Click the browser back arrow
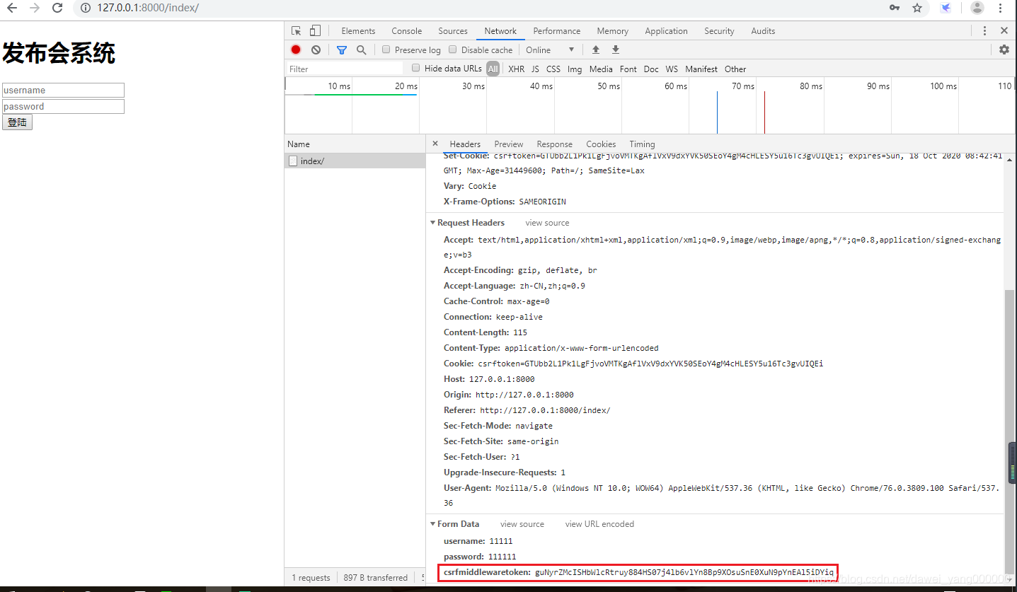This screenshot has width=1017, height=592. pos(12,8)
